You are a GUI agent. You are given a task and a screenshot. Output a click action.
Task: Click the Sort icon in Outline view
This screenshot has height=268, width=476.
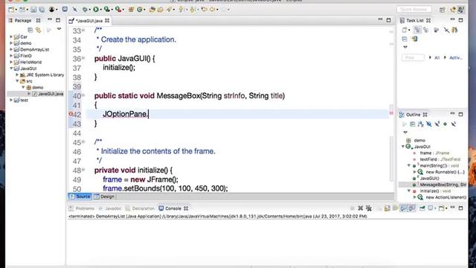(420, 124)
